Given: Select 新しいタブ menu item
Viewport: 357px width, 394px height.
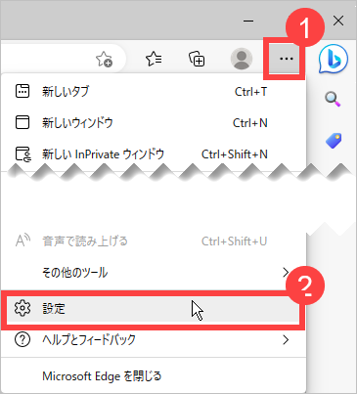Looking at the screenshot, I should [x=154, y=91].
